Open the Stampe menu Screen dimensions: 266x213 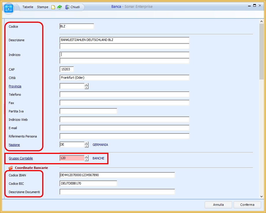(43, 7)
